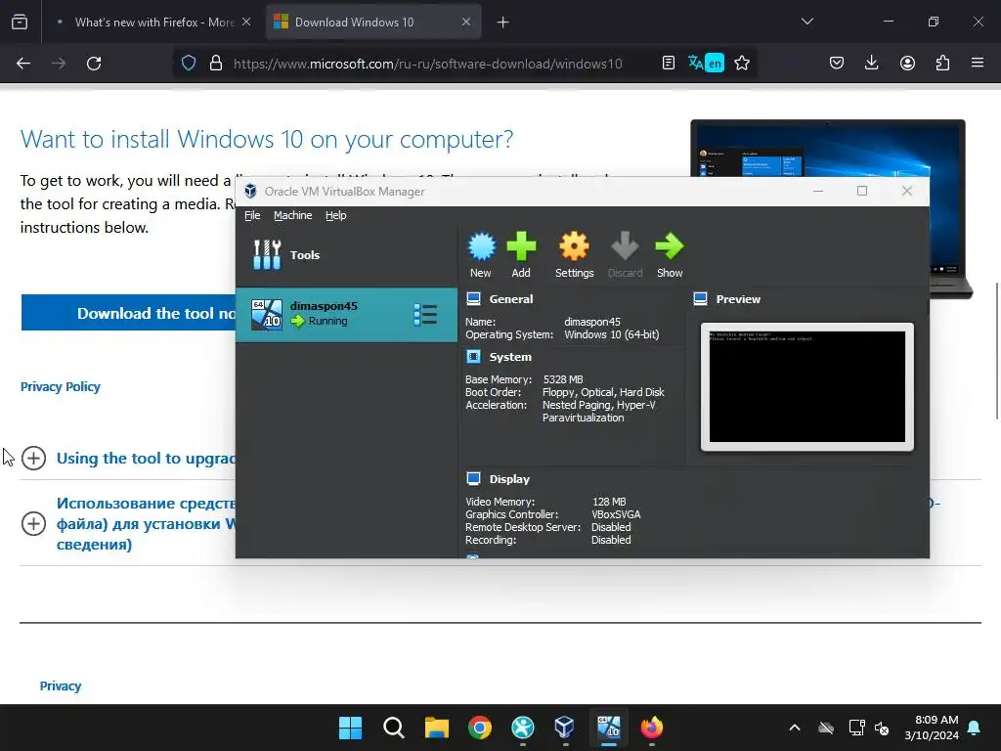Bookmark this page with the star
The height and width of the screenshot is (751, 1001).
point(742,64)
